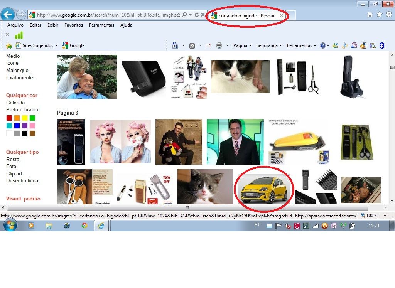Expand the Página dropdown menu
This screenshot has width=395, height=288.
pyautogui.click(x=242, y=45)
